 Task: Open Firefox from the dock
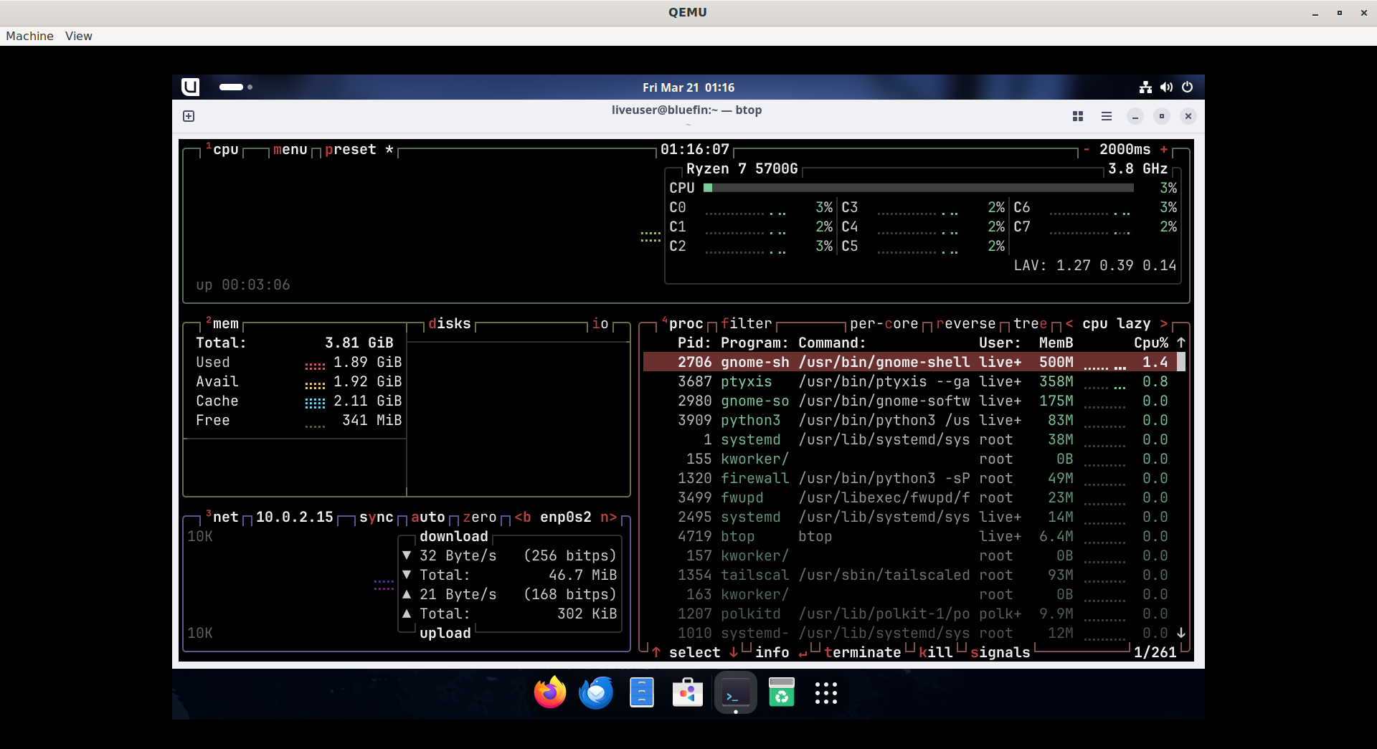pyautogui.click(x=550, y=693)
